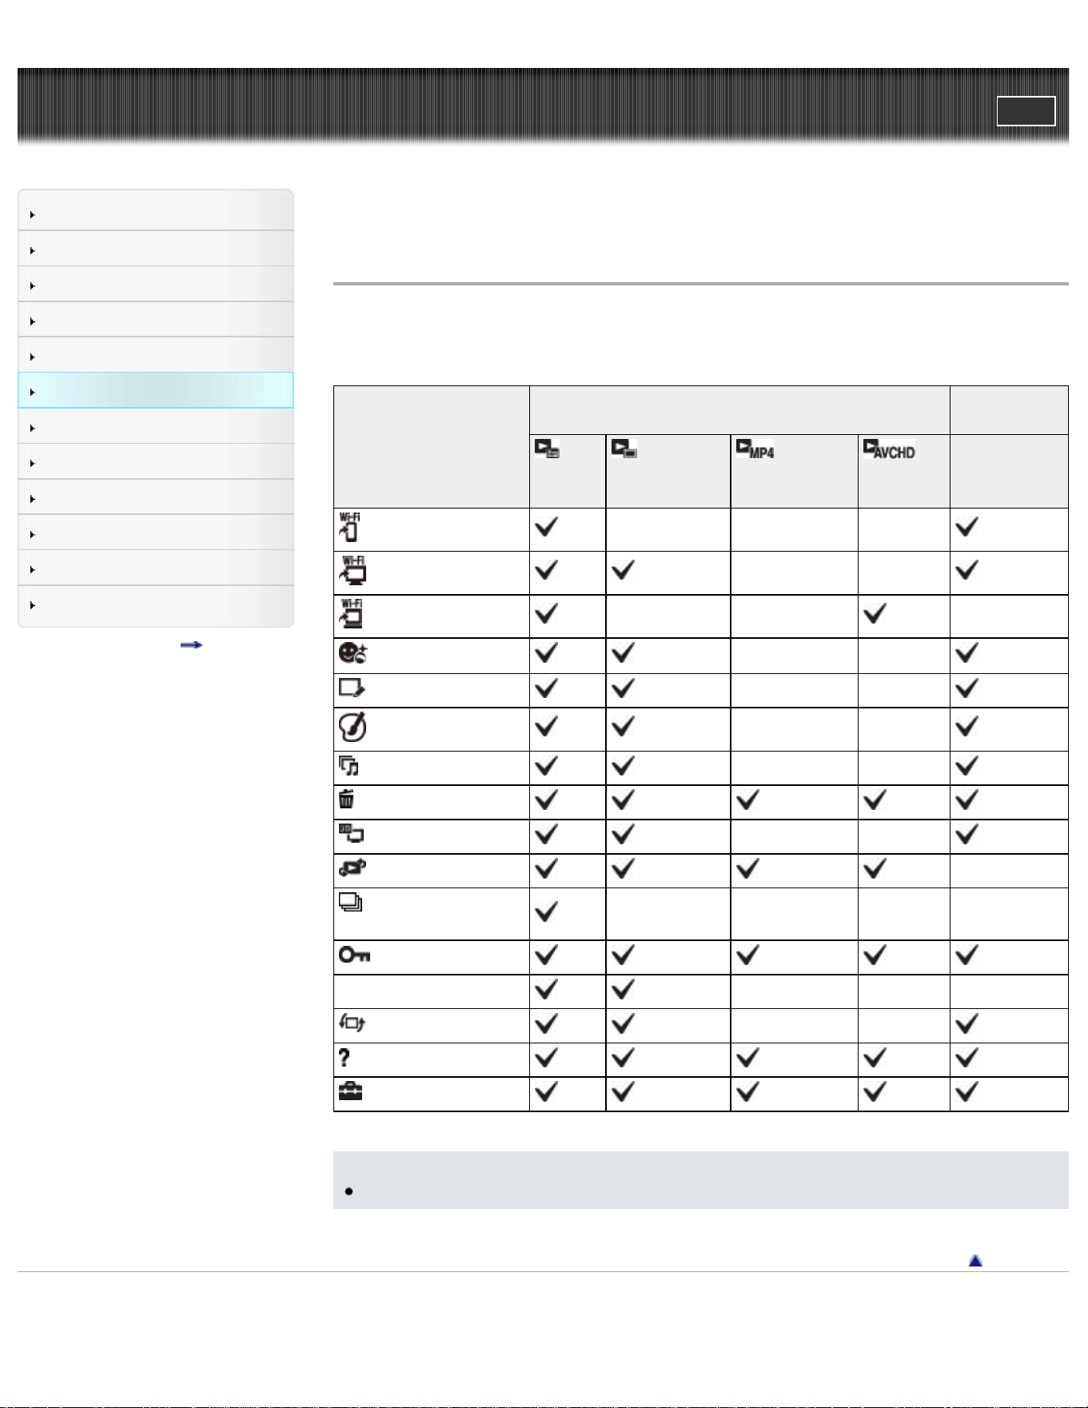Viewport: 1088px width, 1408px height.
Task: Click Delete row checkmark under MP4 column
Action: (747, 800)
